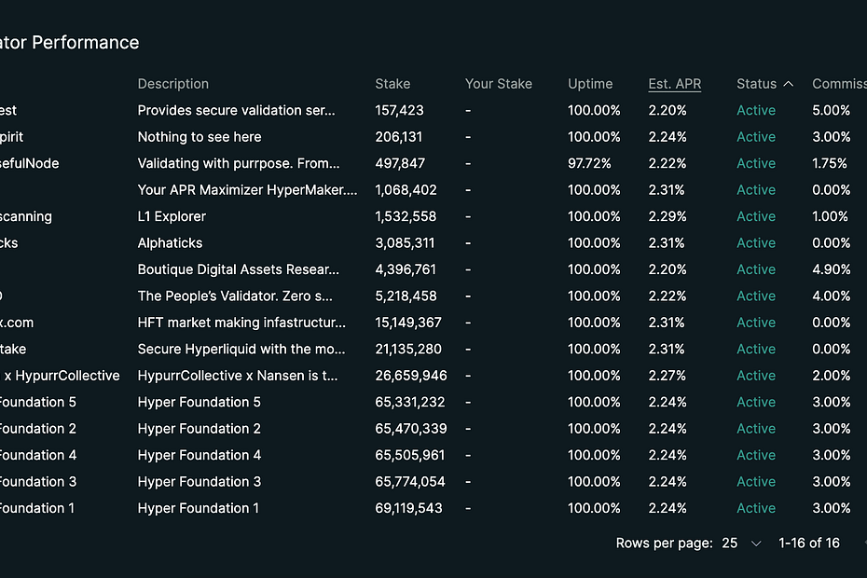This screenshot has width=867, height=578.
Task: Select the 'Alphaticks' description cell
Action: [x=170, y=243]
